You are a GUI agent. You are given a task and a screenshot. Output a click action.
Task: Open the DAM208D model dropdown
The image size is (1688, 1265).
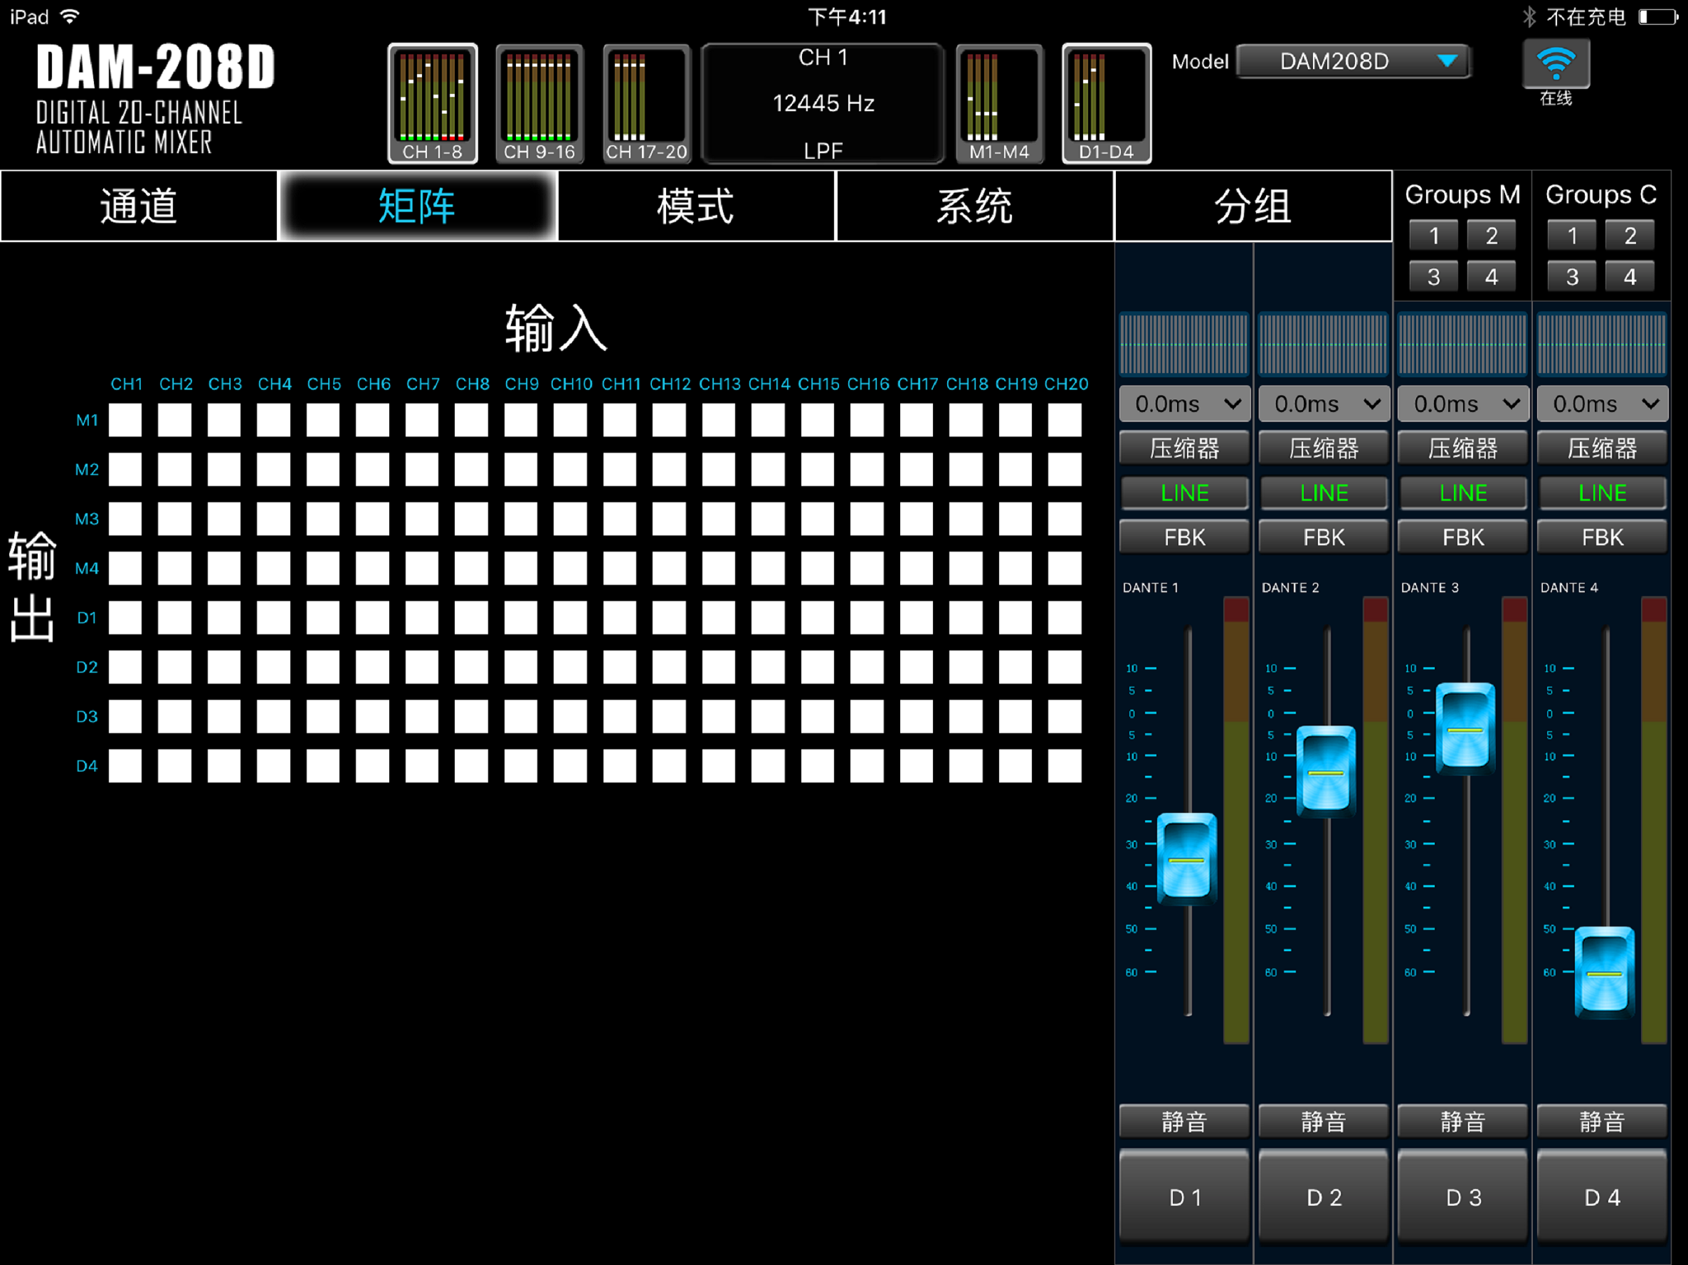pyautogui.click(x=1353, y=61)
